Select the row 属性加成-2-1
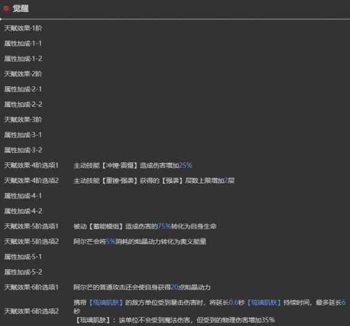This screenshot has height=326, width=350. pyautogui.click(x=23, y=89)
